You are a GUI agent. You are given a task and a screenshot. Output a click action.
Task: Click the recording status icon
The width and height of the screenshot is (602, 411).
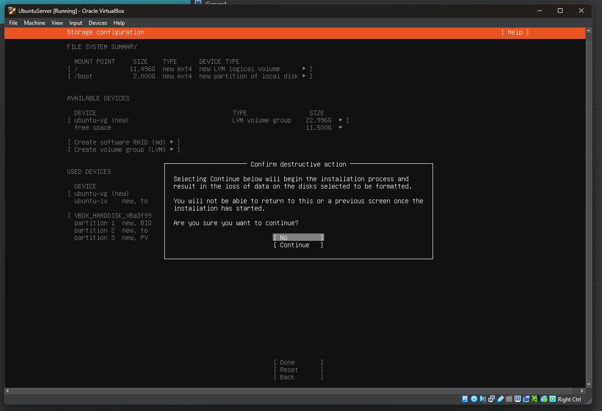pos(526,399)
